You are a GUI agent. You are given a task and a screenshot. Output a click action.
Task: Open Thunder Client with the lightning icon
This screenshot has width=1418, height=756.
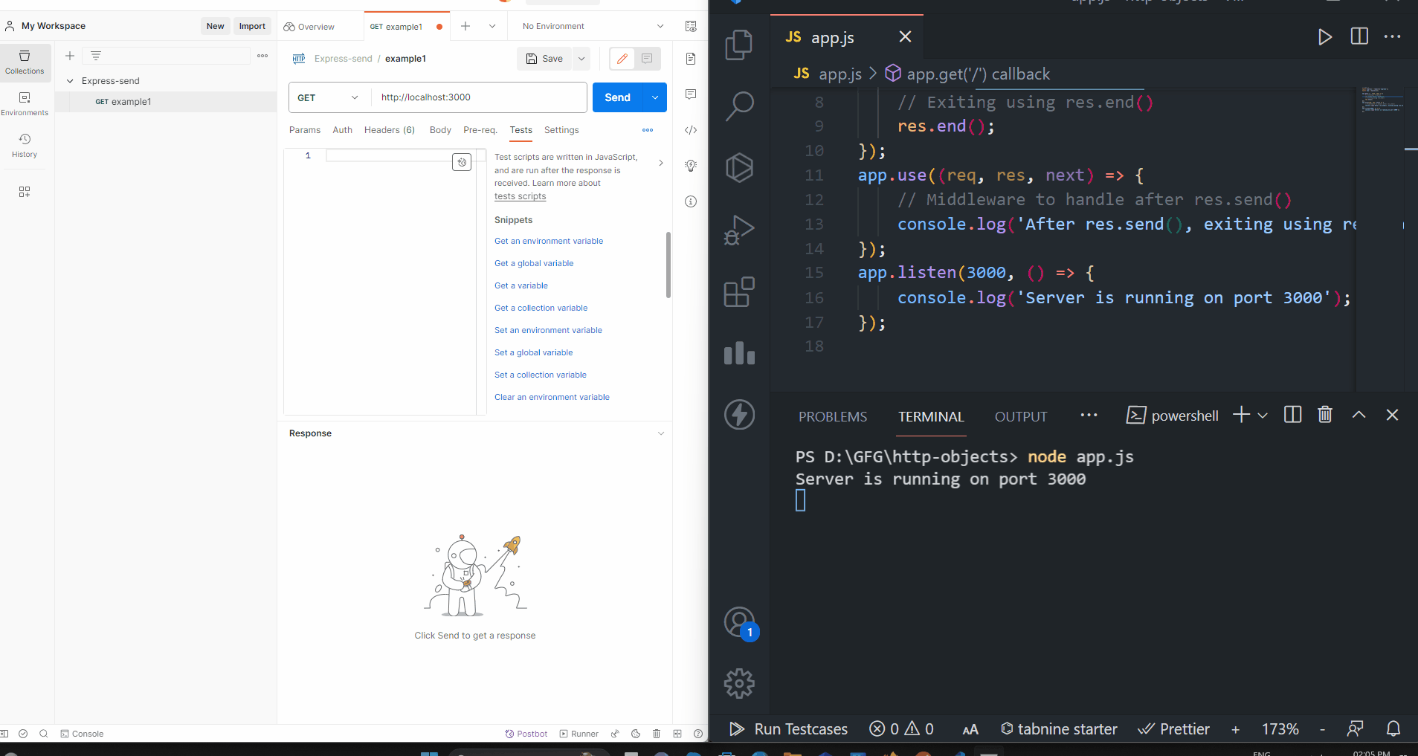739,414
